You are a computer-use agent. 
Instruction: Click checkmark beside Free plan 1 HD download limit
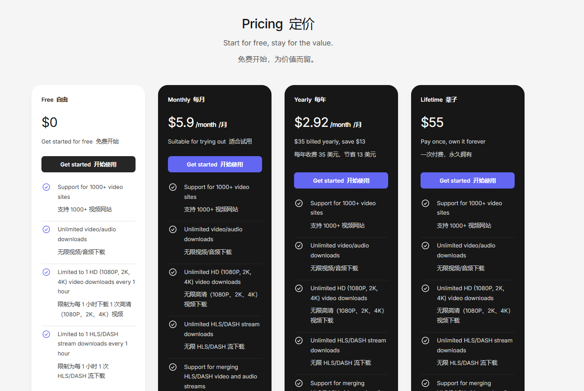point(46,272)
